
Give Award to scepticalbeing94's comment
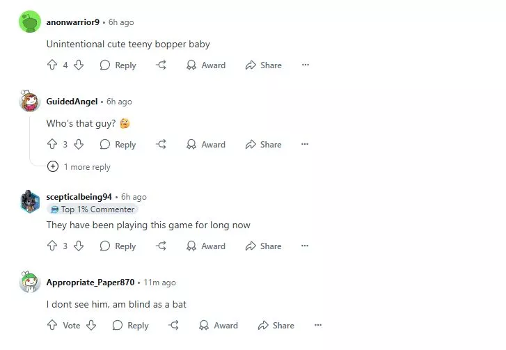click(x=205, y=246)
